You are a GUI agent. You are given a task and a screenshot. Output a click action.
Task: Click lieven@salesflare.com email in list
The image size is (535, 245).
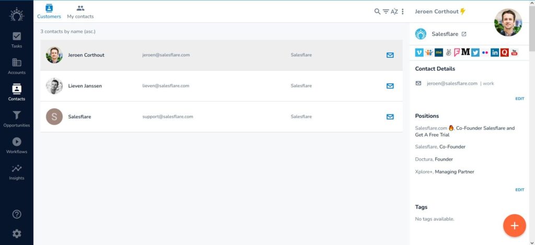point(166,85)
